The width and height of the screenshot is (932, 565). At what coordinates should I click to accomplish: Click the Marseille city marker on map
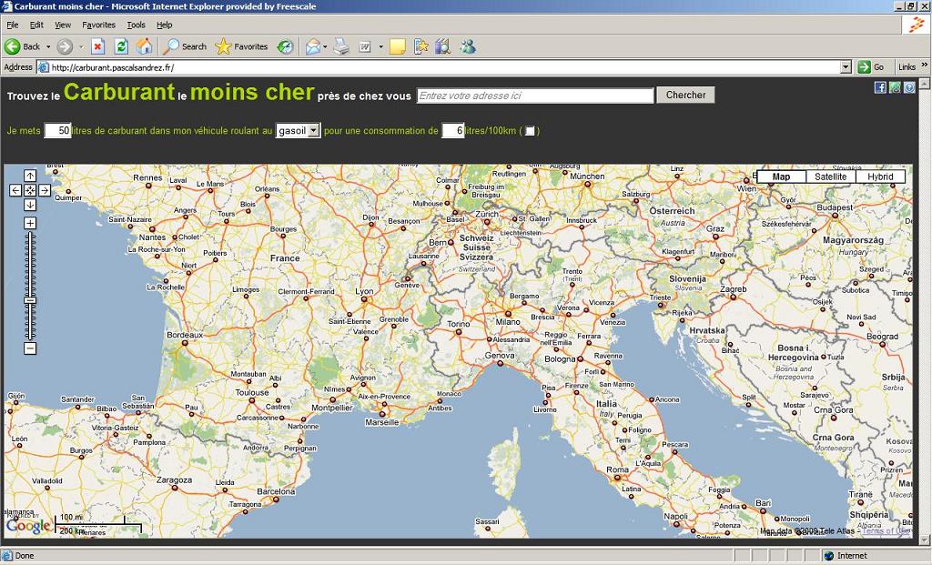(x=382, y=413)
